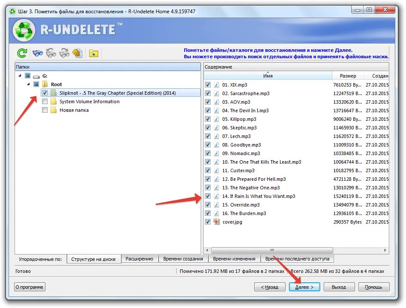Collapse the G: drive tree node
This screenshot has height=308, width=406.
tap(20, 75)
